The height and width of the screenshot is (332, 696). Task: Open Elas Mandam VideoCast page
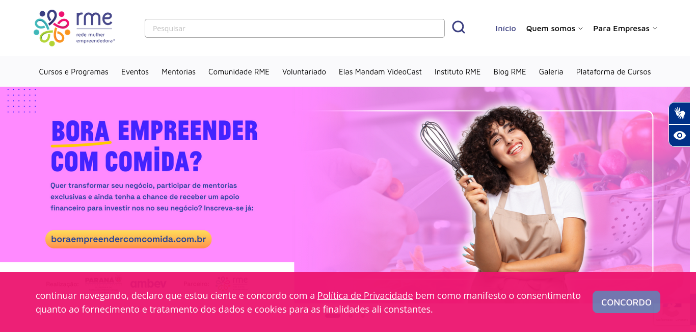click(380, 72)
